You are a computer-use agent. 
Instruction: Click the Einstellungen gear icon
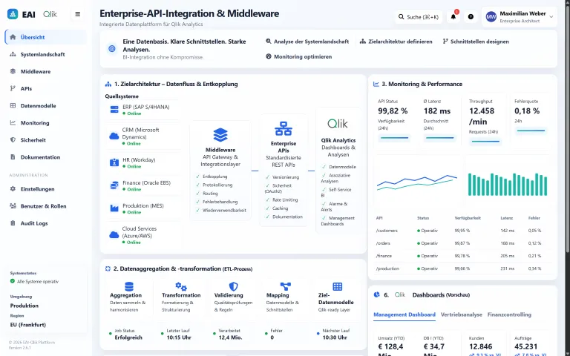point(13,189)
